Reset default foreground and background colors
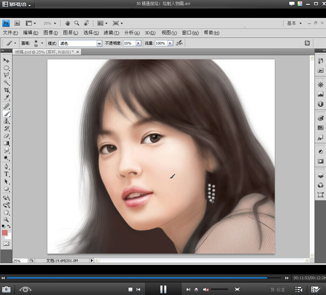 (x=3, y=226)
